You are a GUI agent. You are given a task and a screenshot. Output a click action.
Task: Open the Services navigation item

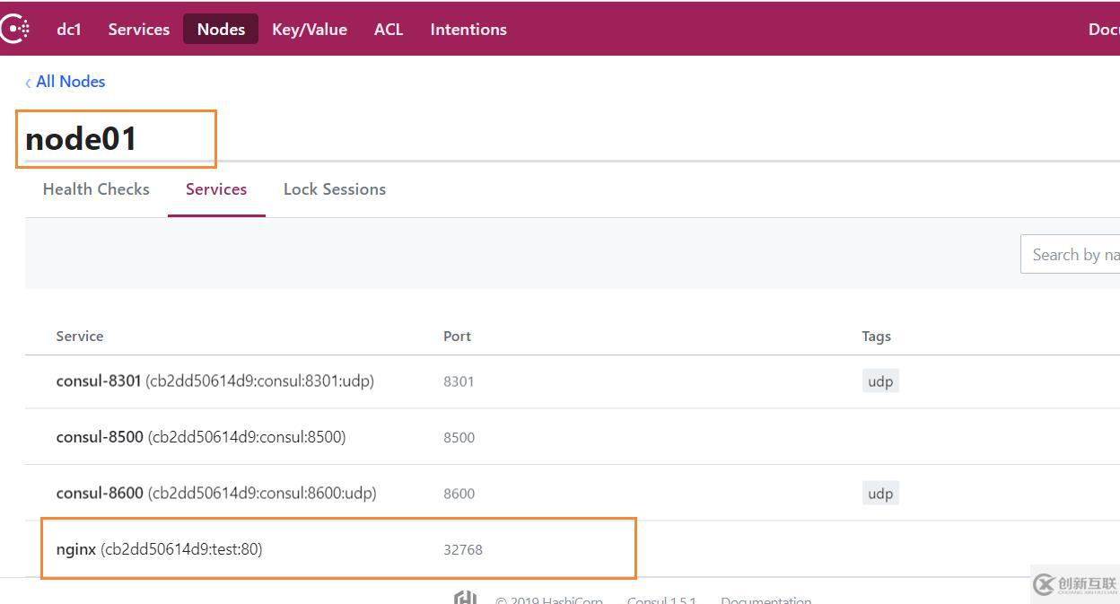(139, 29)
